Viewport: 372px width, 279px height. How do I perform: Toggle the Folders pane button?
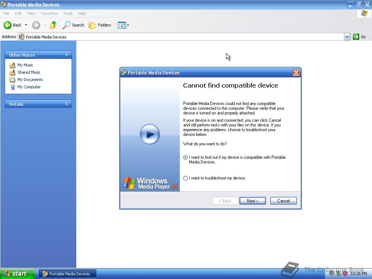100,25
